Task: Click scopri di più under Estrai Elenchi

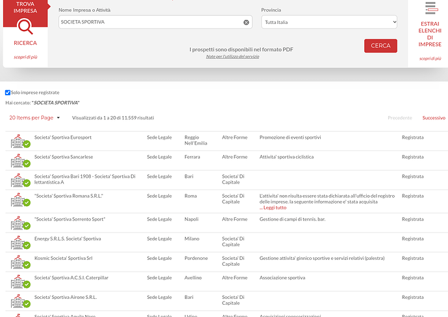Action: [x=430, y=58]
